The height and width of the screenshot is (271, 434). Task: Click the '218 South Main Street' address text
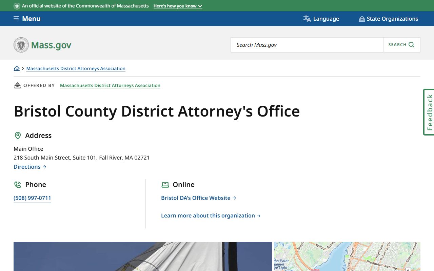(x=81, y=158)
